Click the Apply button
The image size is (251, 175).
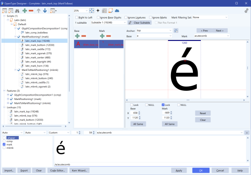point(179,171)
